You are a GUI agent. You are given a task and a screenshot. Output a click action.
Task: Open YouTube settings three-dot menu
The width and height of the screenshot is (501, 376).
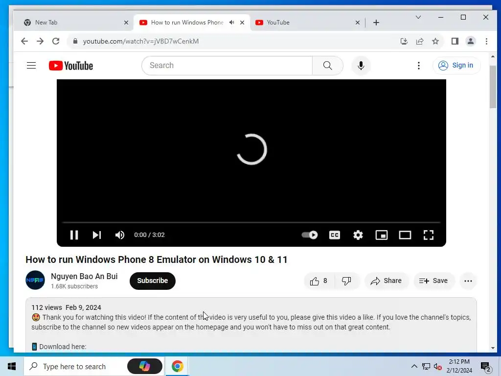[x=419, y=66]
